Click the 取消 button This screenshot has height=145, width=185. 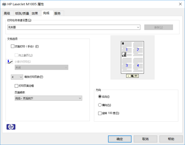(145, 139)
